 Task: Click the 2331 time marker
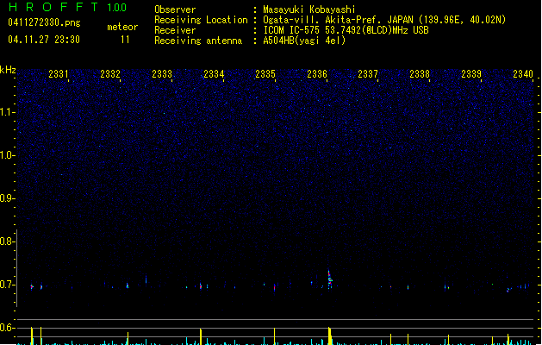point(59,74)
